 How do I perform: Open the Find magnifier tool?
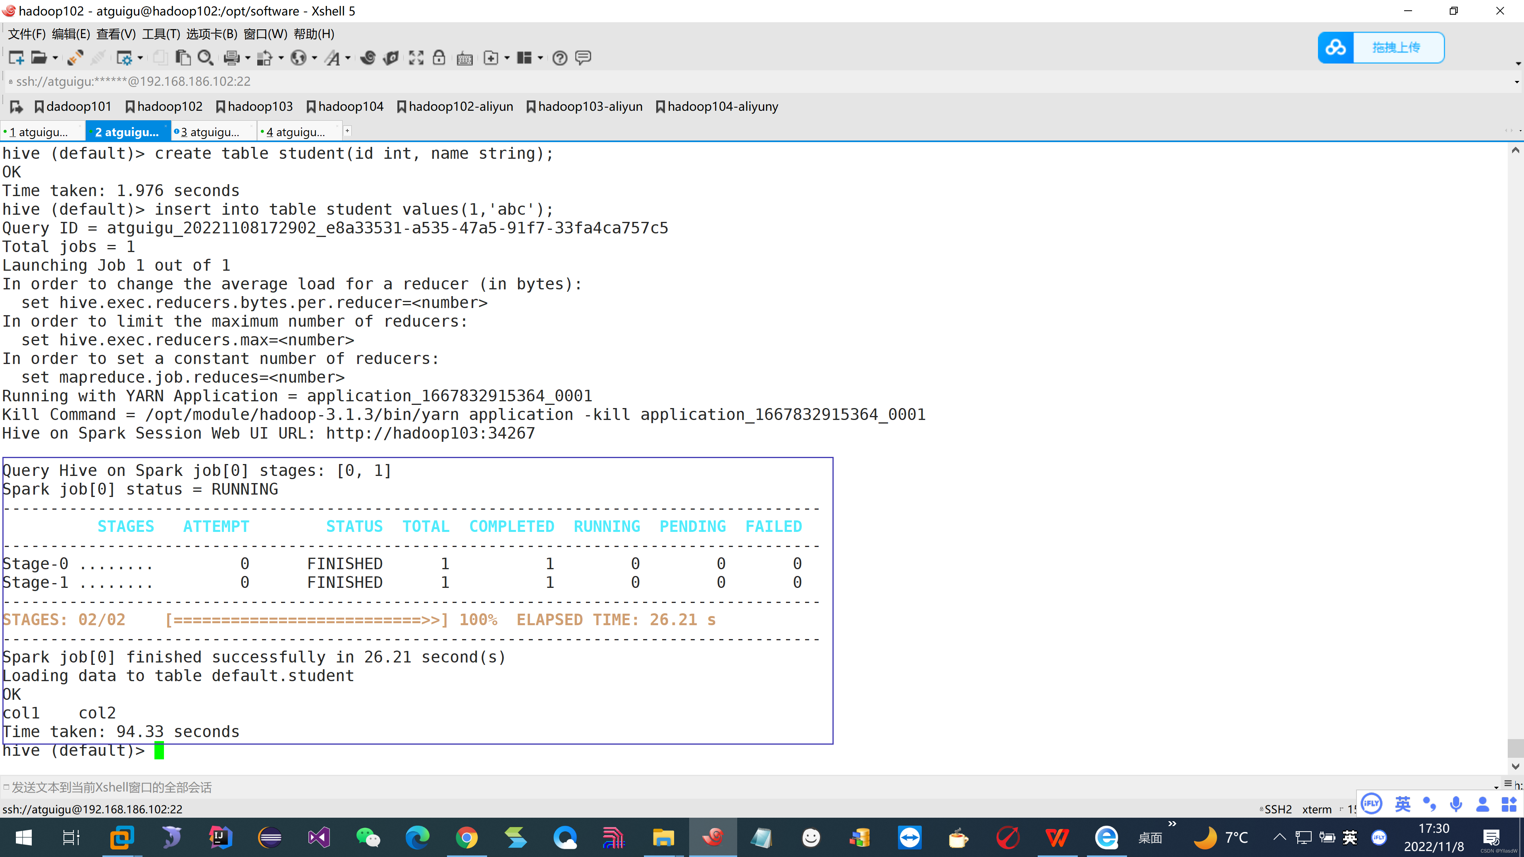[205, 58]
